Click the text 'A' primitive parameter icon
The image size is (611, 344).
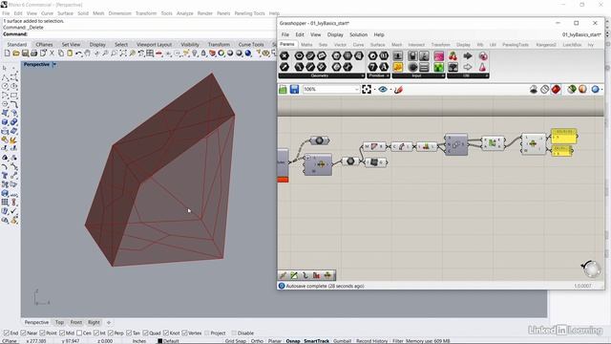(x=384, y=67)
